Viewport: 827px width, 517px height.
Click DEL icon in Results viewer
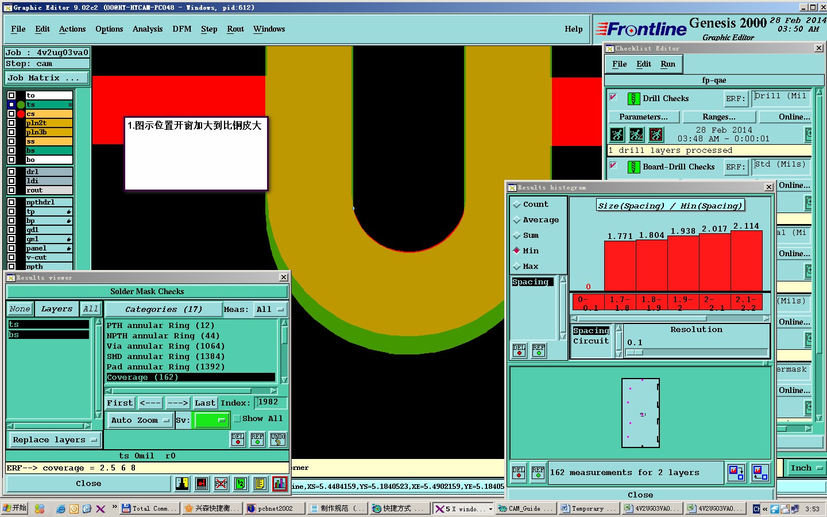(238, 439)
